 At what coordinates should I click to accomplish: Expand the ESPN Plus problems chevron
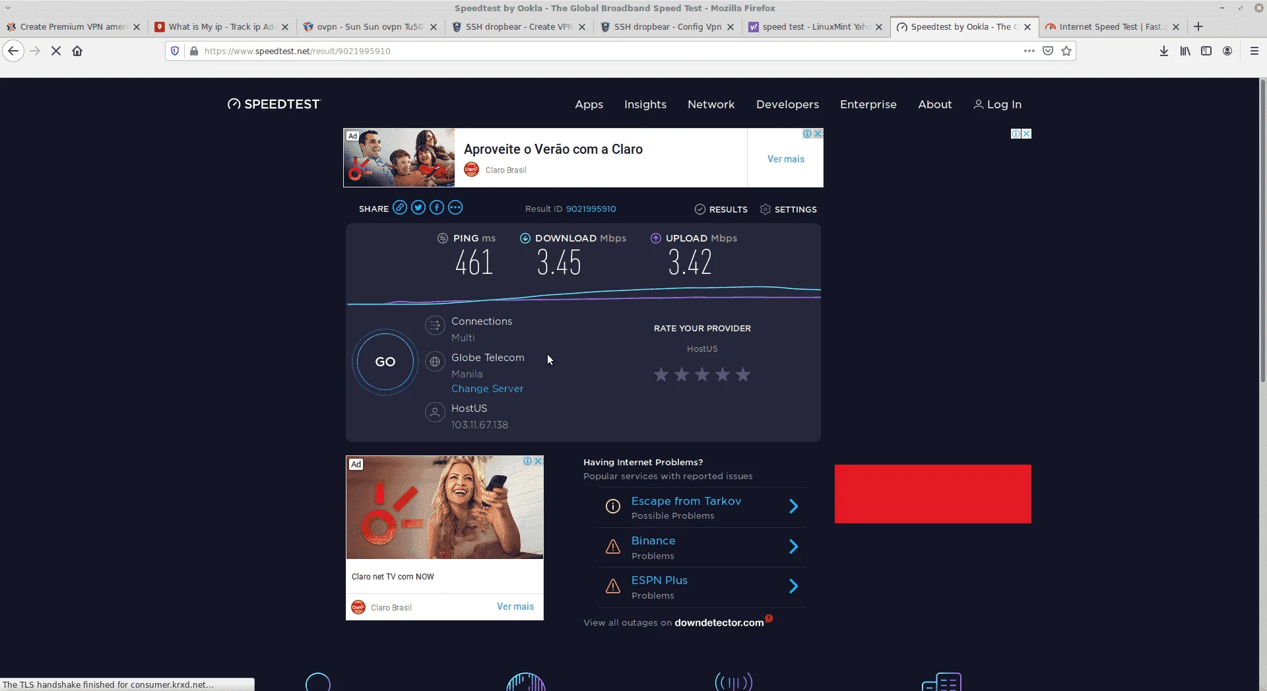794,586
